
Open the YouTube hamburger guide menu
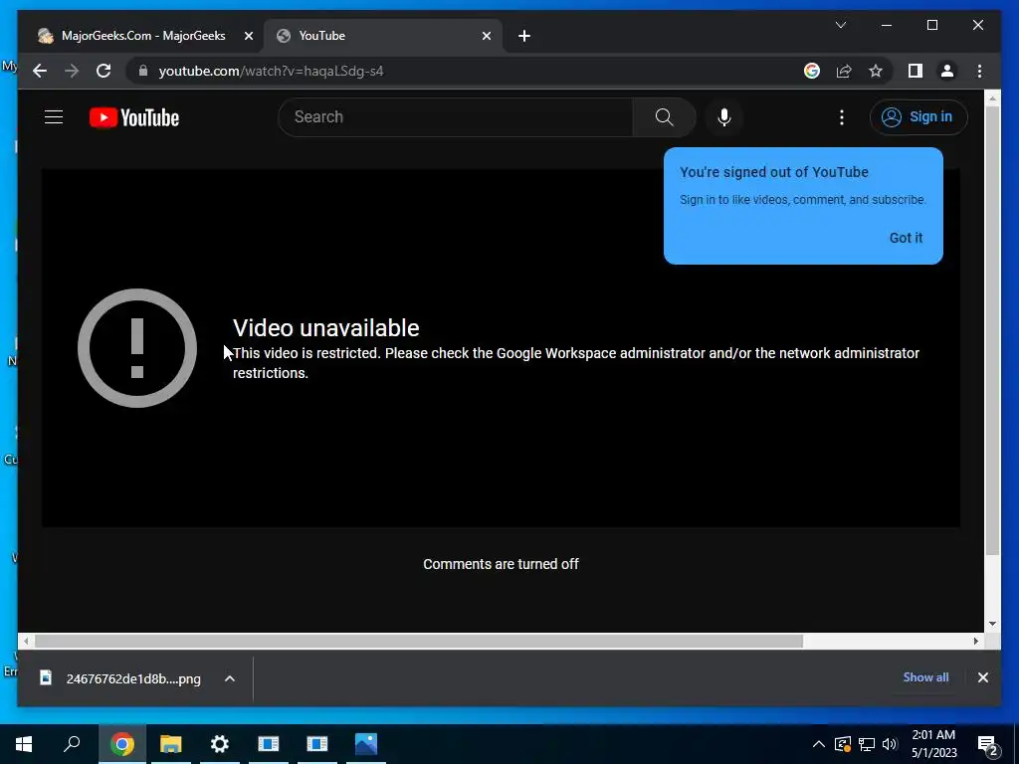point(54,117)
